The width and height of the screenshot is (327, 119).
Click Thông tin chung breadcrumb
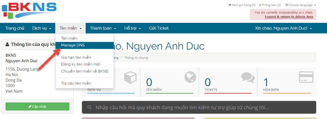pyautogui.click(x=136, y=58)
